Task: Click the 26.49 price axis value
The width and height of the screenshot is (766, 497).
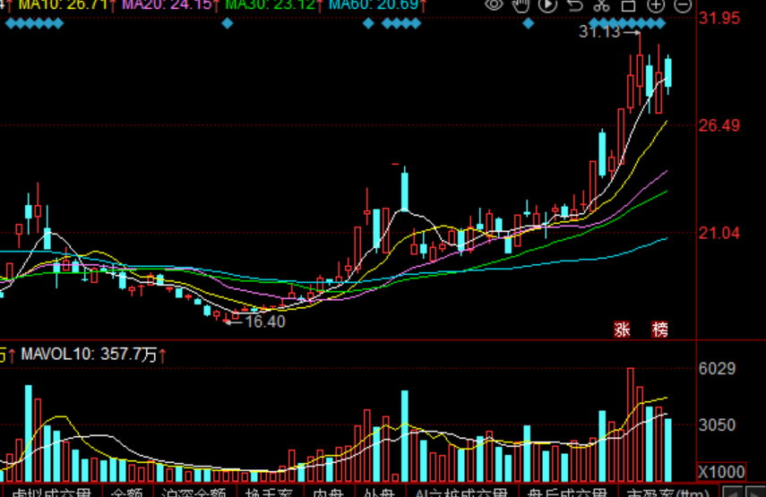Action: 719,125
